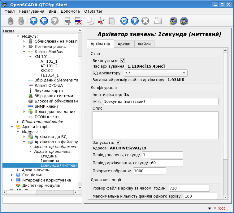Image resolution: width=234 pixels, height=213 pixels.
Task: Click the Опис text area
Action: (155, 125)
